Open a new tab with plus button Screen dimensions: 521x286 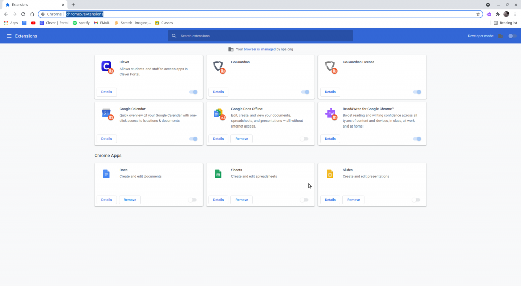click(x=73, y=5)
